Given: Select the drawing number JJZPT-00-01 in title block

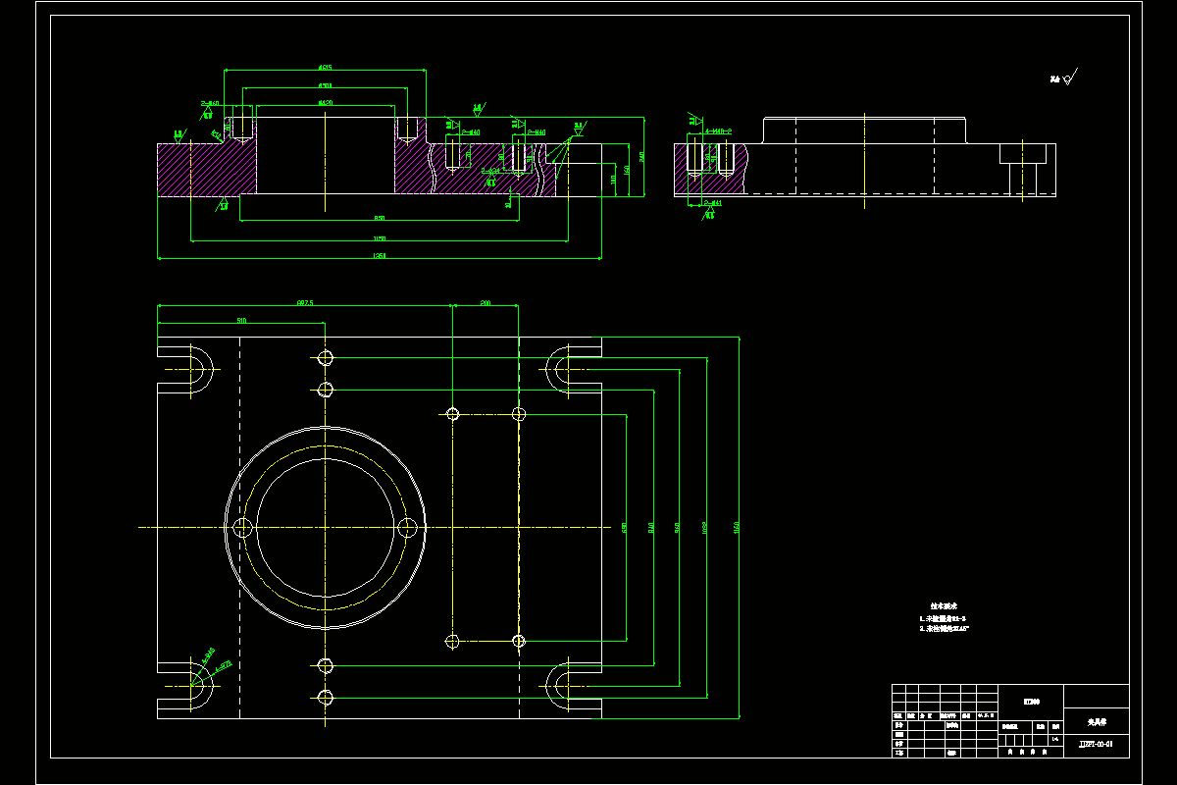Looking at the screenshot, I should click(1096, 745).
